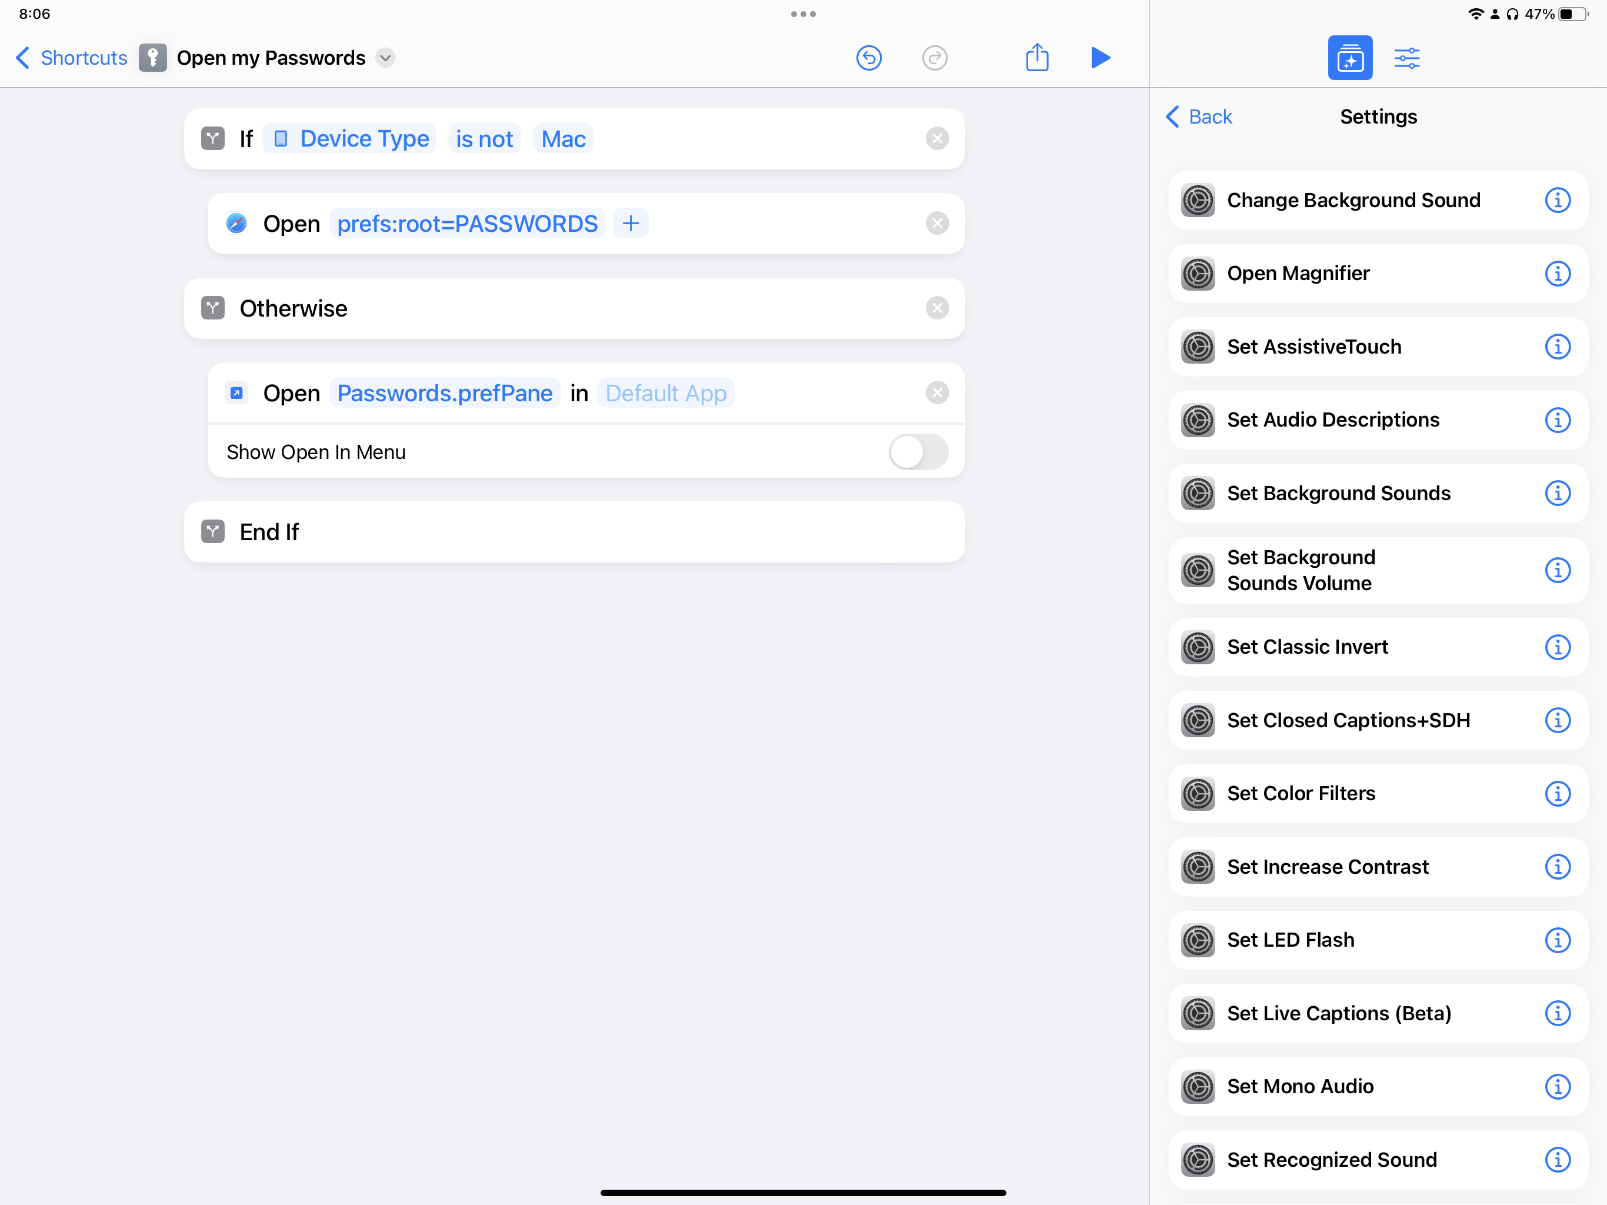Screen dimensions: 1607x1205
Task: Change the Mac comparison value
Action: point(563,138)
